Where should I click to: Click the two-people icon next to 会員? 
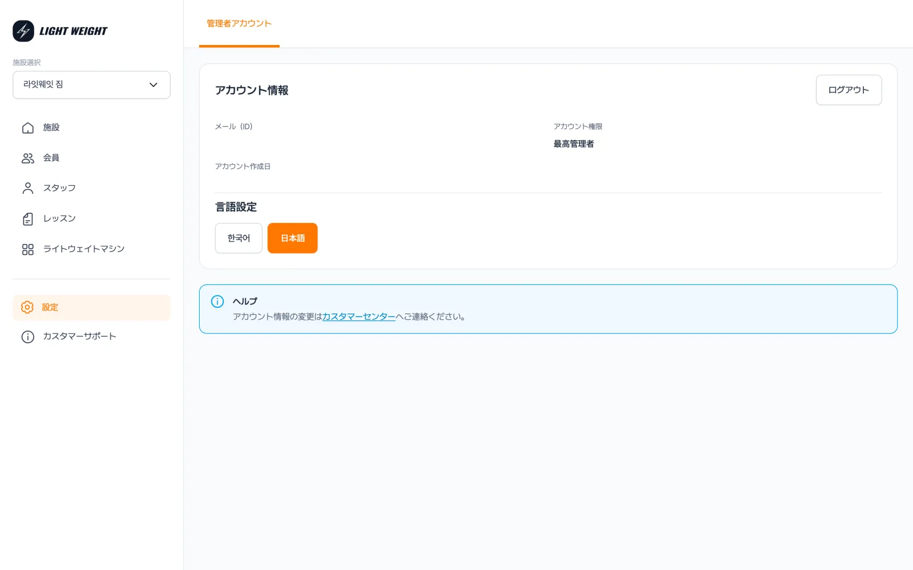coord(27,158)
